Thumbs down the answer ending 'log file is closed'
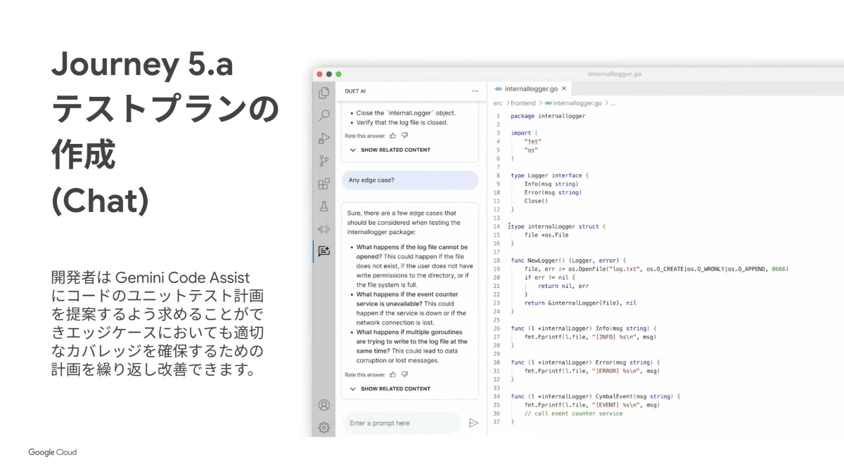 tap(404, 136)
